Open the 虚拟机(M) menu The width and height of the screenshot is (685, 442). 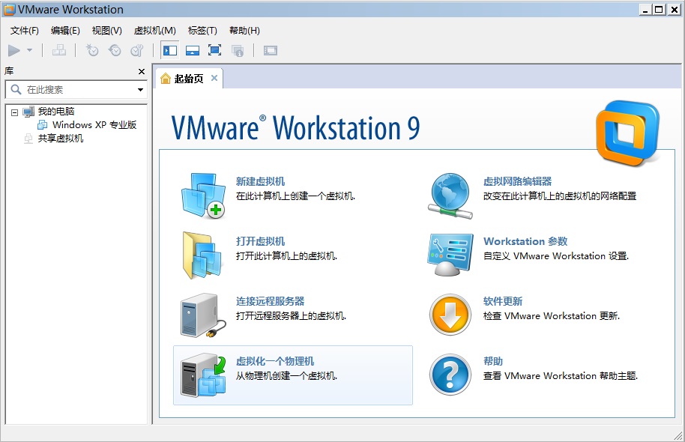click(x=154, y=31)
